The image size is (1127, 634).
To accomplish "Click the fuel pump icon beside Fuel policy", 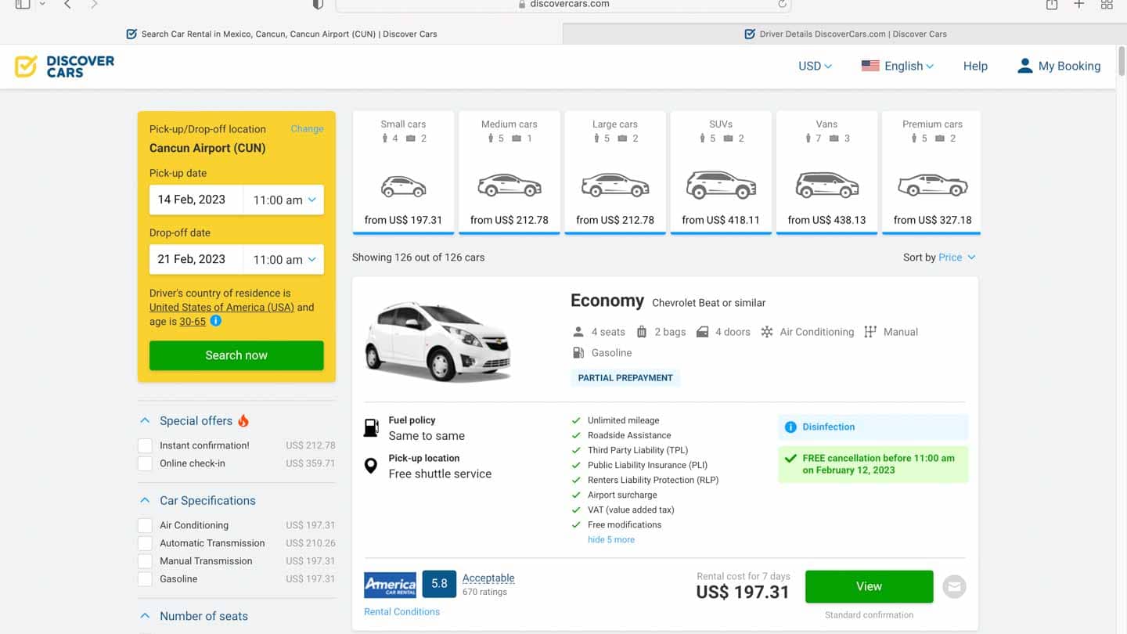I will 370,427.
